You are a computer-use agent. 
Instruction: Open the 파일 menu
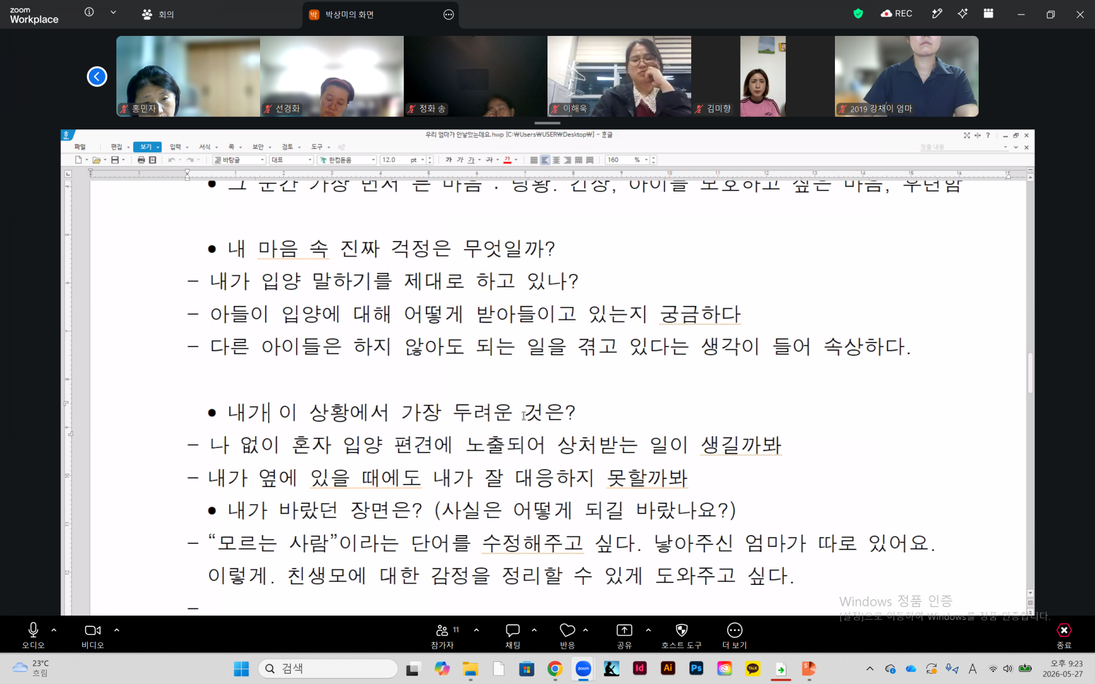coord(79,147)
